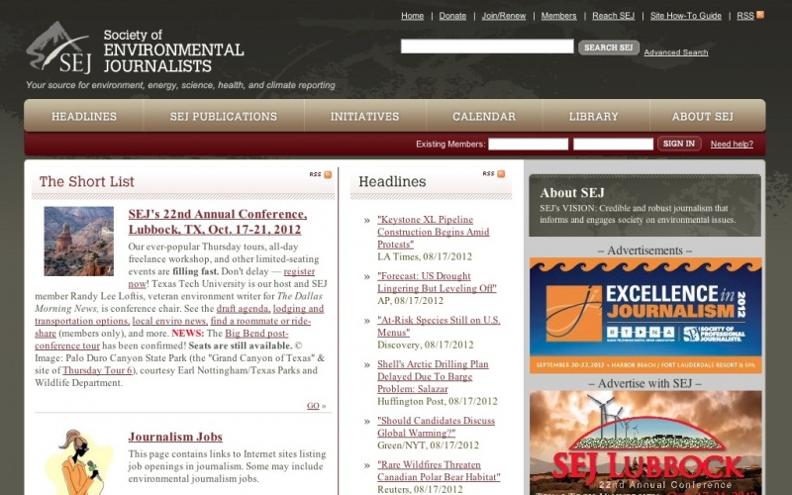
Task: Open Advanced Search
Action: pos(676,52)
